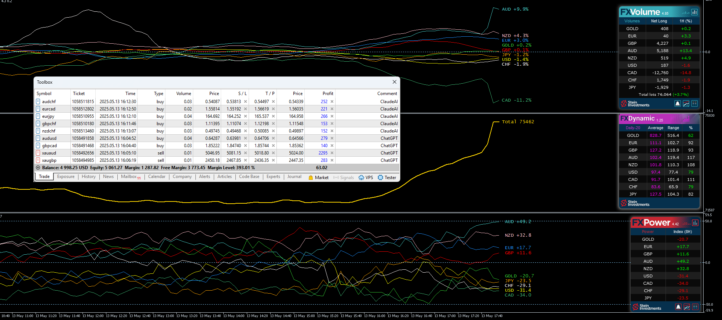
Task: Click the line chart icon in FXVolume footer
Action: click(x=686, y=104)
